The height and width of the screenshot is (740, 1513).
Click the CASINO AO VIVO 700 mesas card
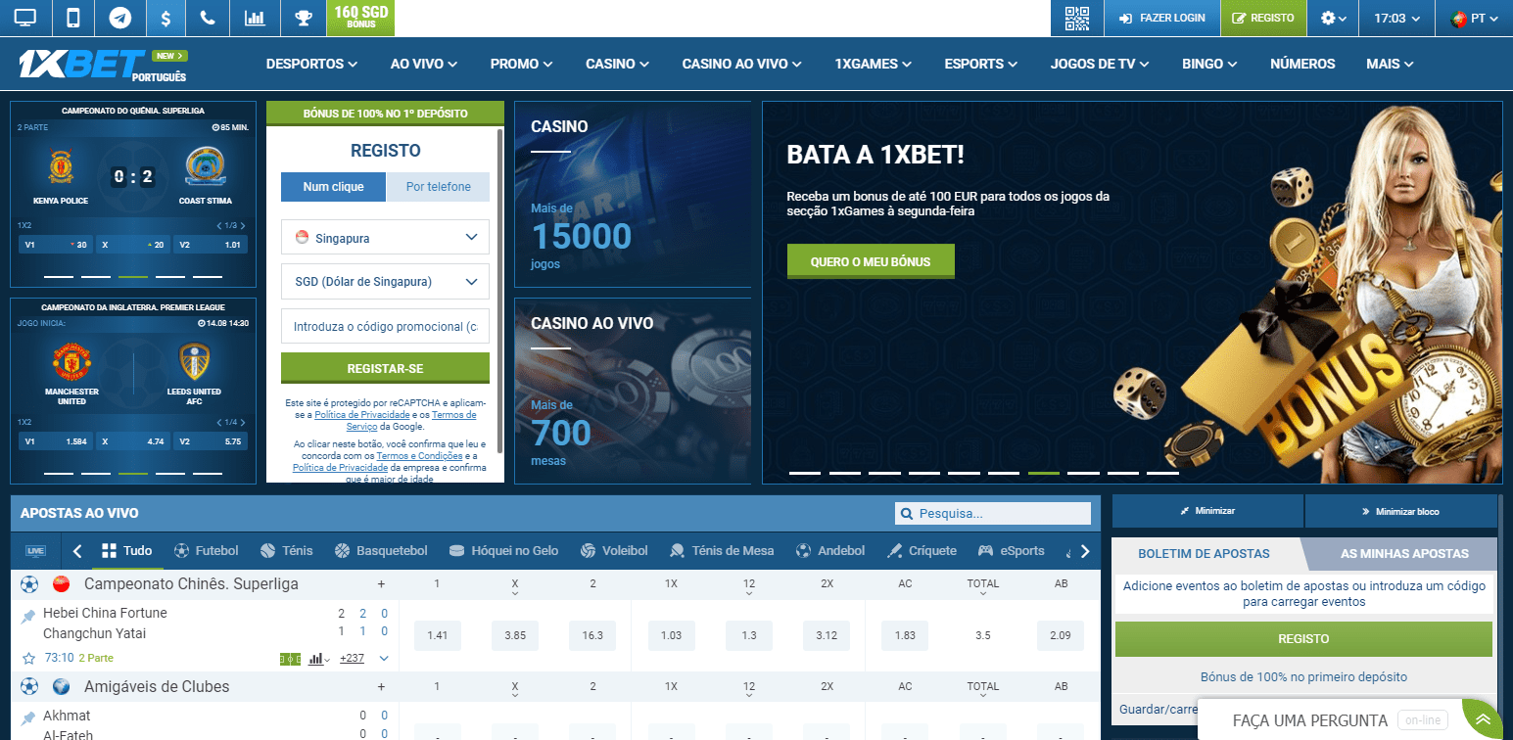click(633, 391)
